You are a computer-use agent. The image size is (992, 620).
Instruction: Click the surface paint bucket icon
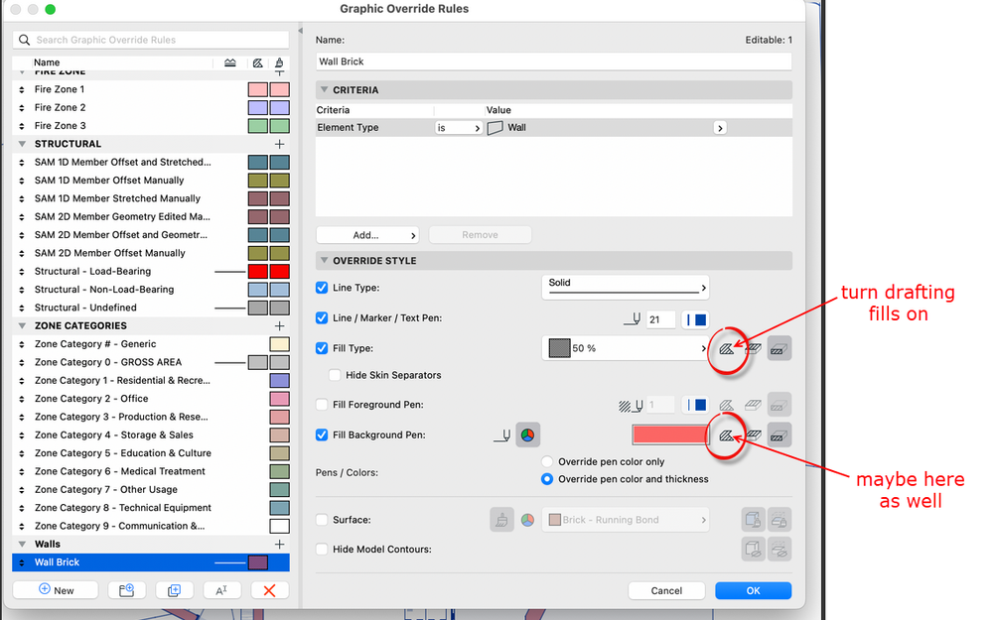(x=501, y=520)
